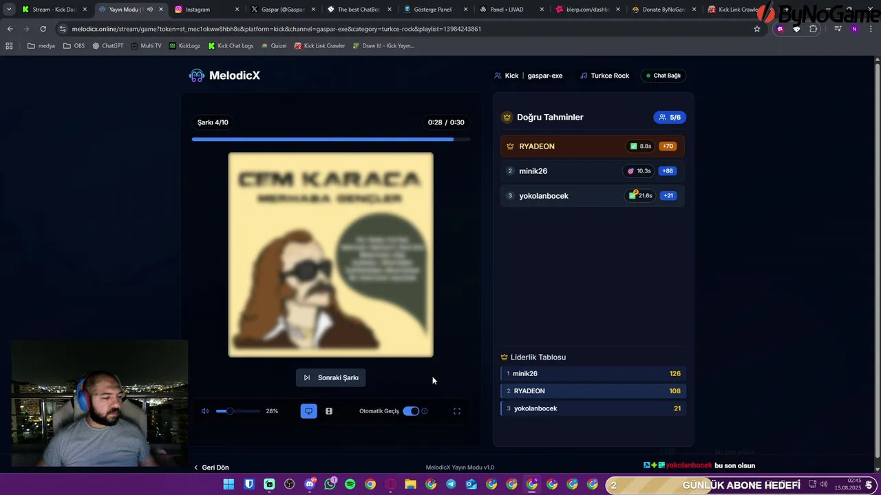Switch to blerp.com dashboard tab
Viewport: 881px width, 495px height.
point(588,10)
